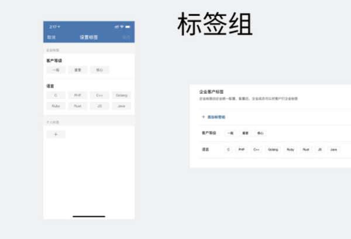Click the Golang tag in the 企业客户标签 panel
The height and width of the screenshot is (239, 351).
coord(273,149)
